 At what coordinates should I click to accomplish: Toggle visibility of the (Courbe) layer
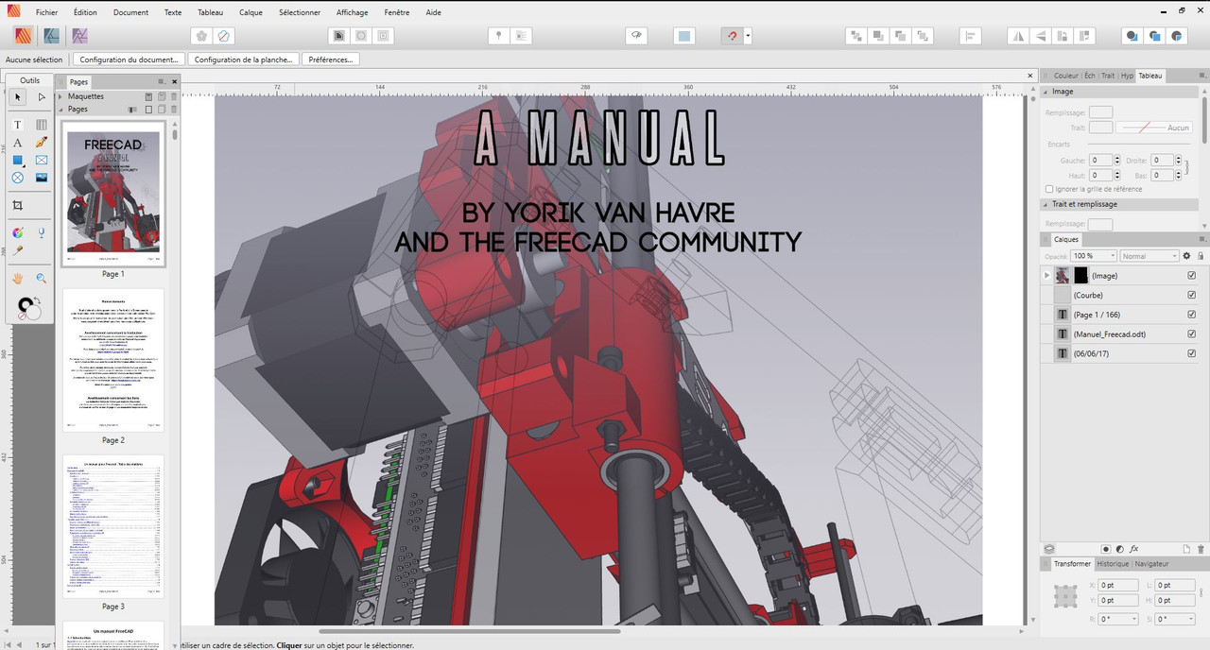click(x=1191, y=295)
